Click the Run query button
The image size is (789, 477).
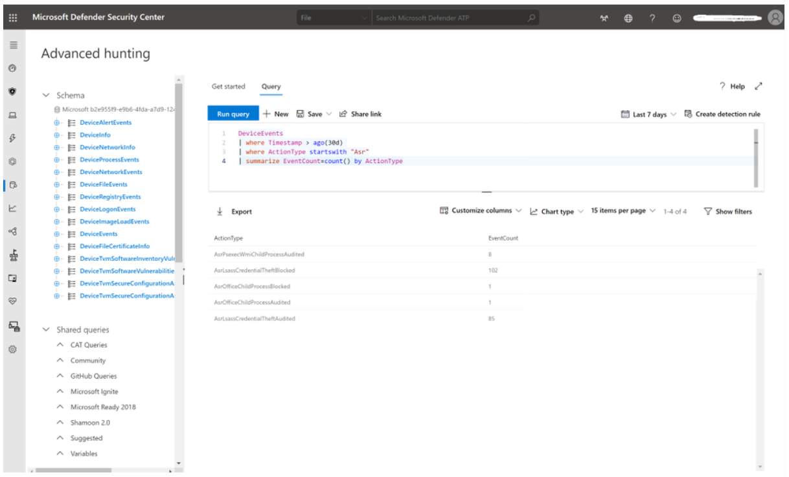(x=233, y=114)
